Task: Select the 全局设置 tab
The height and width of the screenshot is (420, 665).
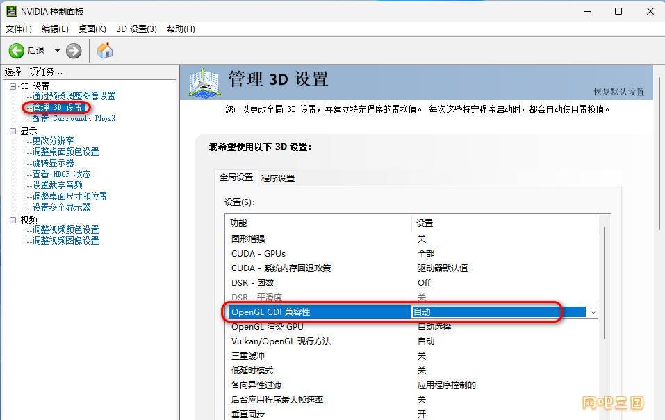Action: coord(236,177)
